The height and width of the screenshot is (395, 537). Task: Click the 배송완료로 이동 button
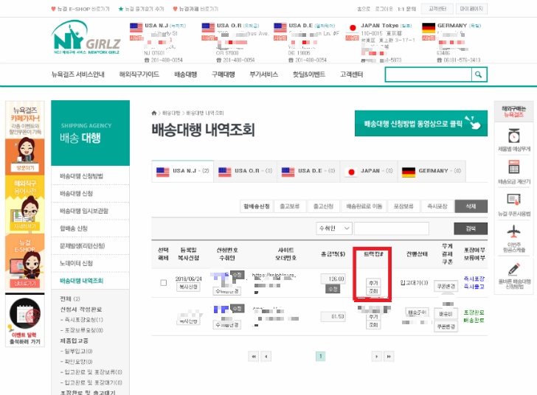[x=364, y=206]
